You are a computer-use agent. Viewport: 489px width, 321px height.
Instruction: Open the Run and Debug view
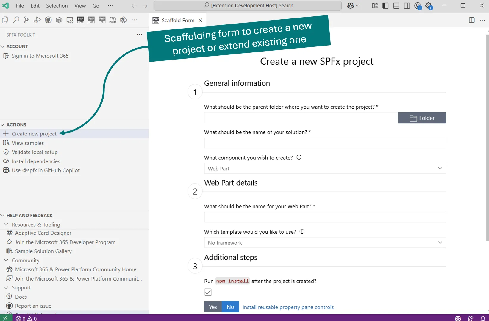38,20
